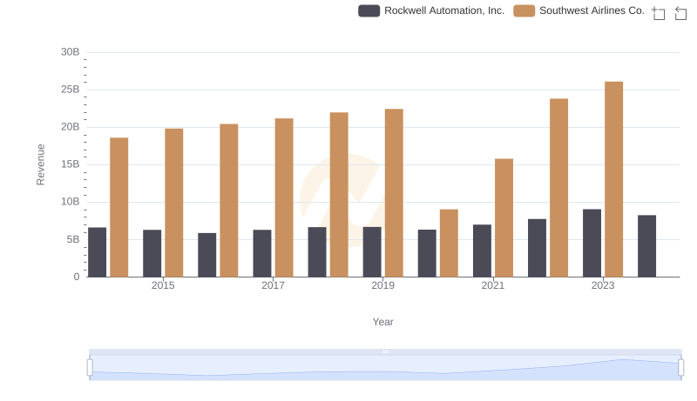Select the Rockwell Automation bar for 2021

483,251
